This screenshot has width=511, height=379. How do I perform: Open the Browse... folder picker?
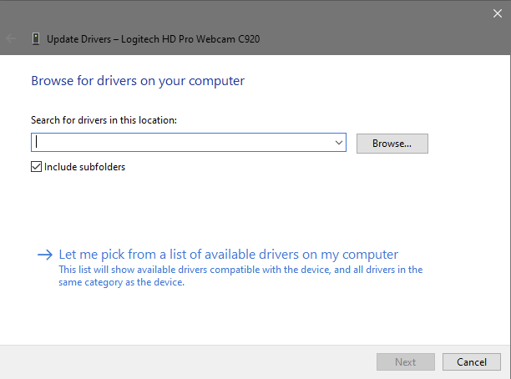click(x=392, y=144)
